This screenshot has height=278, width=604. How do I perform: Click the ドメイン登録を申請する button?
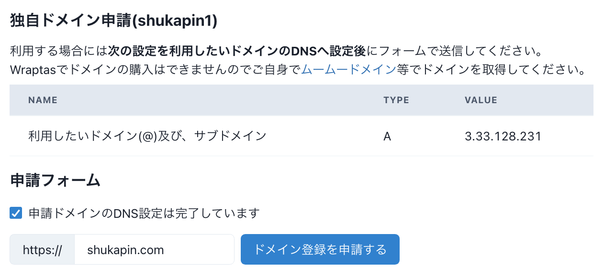click(320, 249)
